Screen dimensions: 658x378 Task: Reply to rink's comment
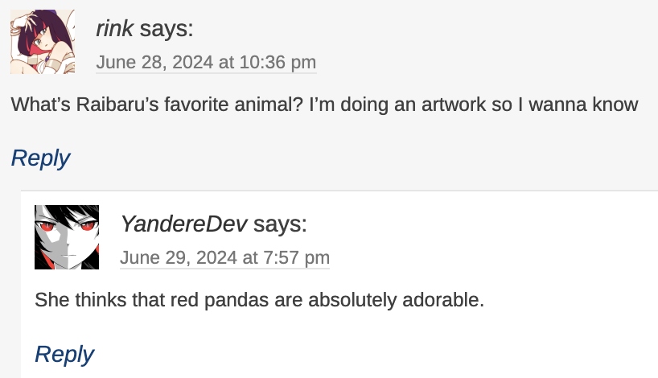[x=40, y=158]
